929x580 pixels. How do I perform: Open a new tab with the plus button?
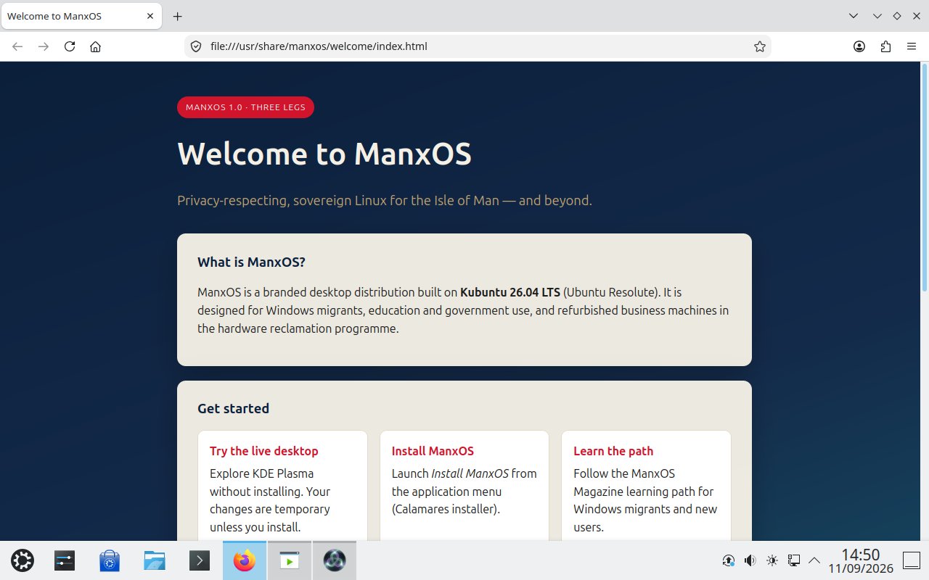178,16
